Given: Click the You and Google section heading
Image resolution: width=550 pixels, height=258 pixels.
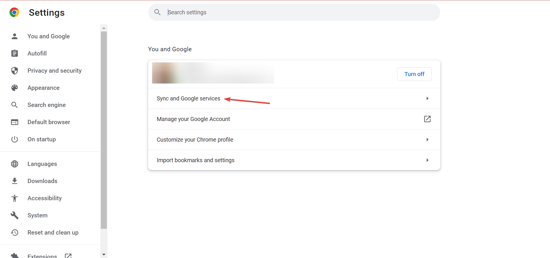Looking at the screenshot, I should coord(170,49).
